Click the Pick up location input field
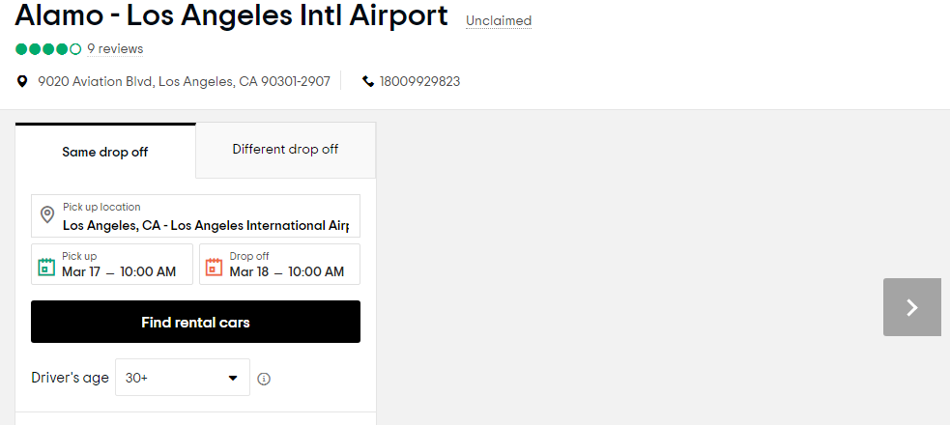950x425 pixels. click(x=195, y=215)
